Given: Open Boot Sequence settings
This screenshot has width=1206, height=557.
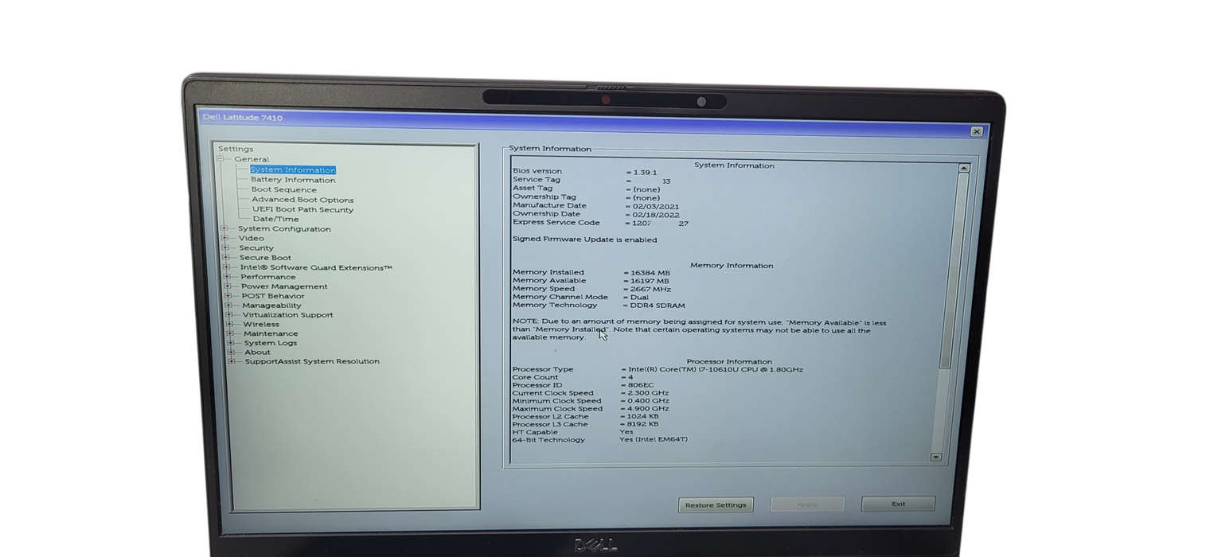Looking at the screenshot, I should [284, 190].
